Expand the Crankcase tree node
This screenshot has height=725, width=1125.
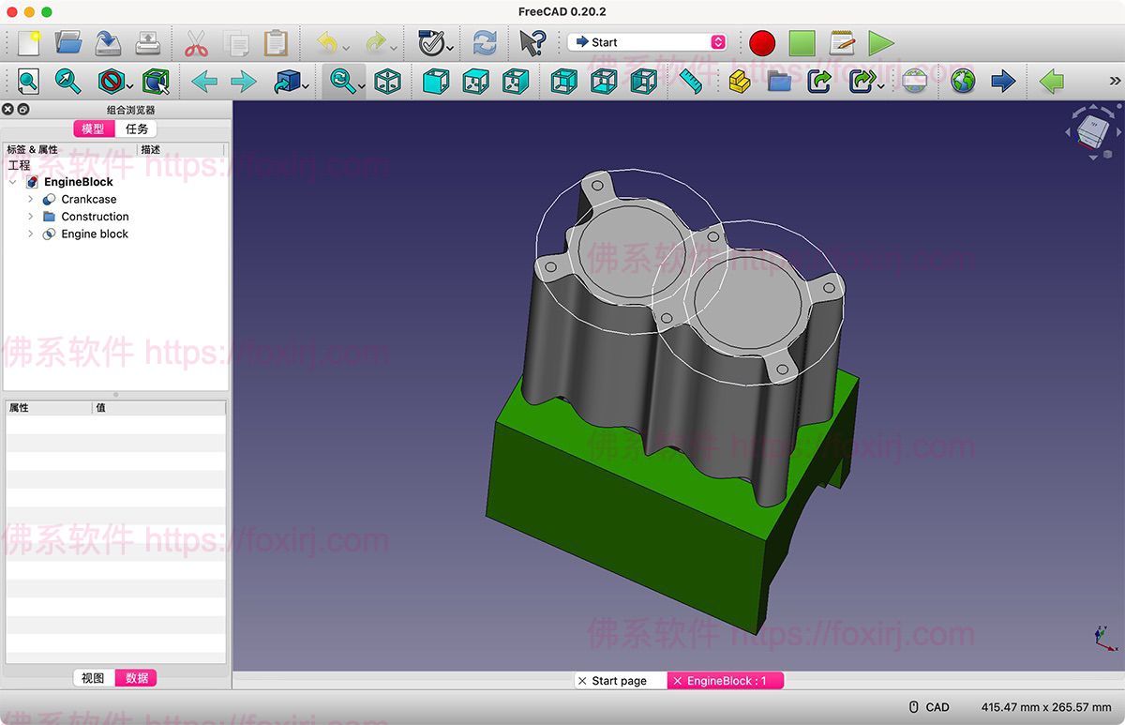click(x=30, y=199)
